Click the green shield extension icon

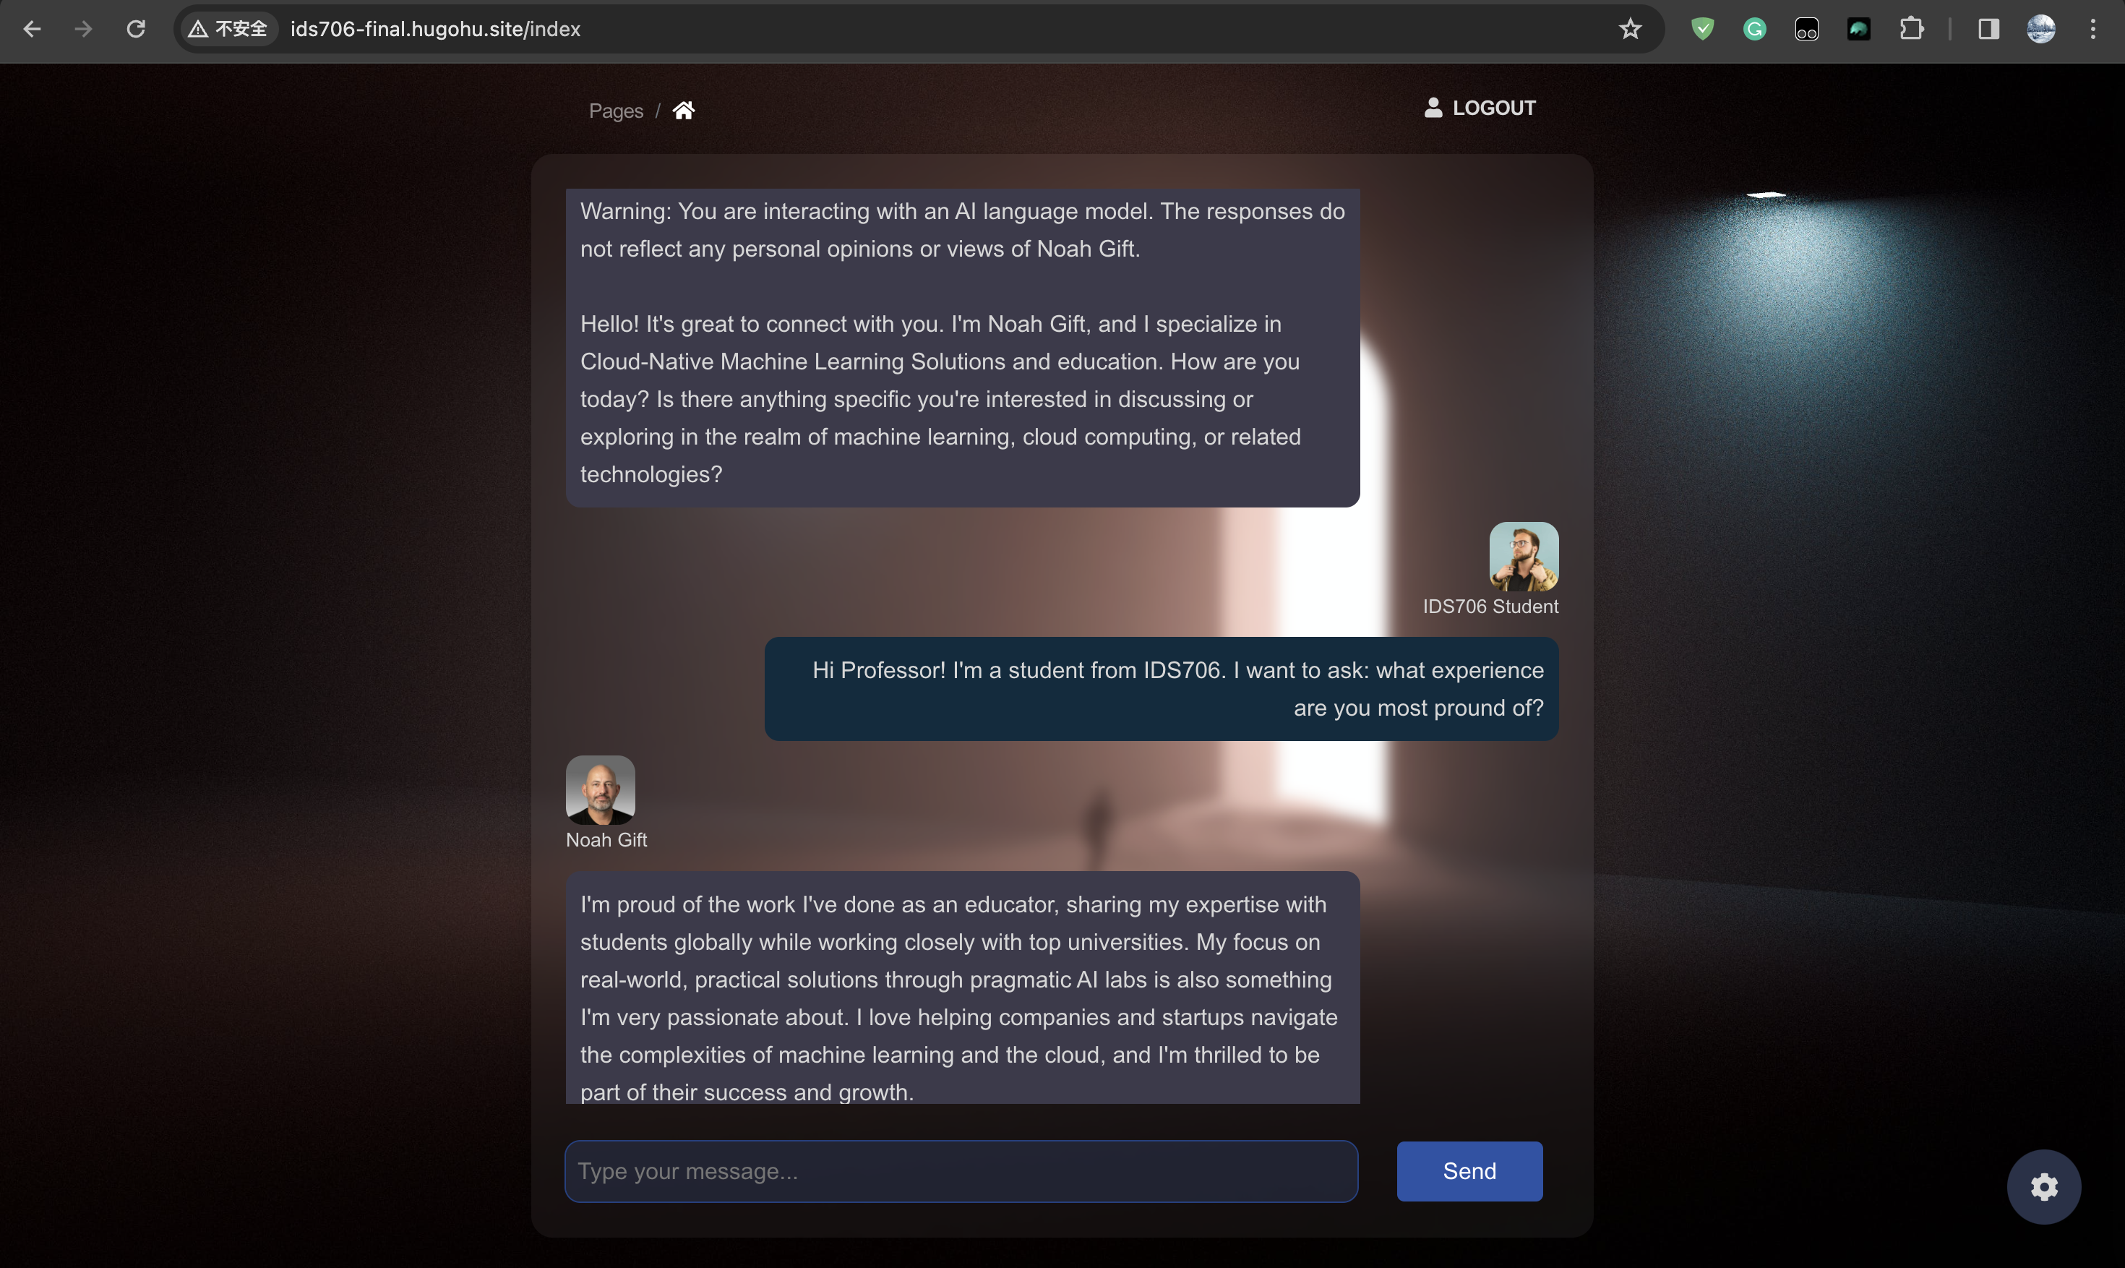coord(1702,29)
